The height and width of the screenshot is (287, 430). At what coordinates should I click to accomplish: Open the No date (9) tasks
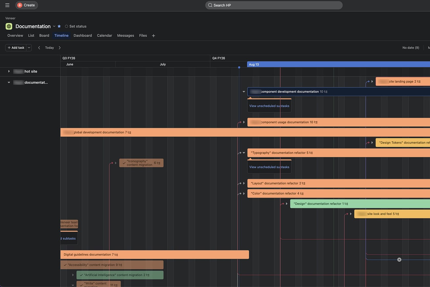(x=411, y=48)
